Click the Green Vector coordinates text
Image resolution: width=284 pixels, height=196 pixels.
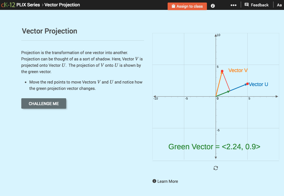pos(214,147)
